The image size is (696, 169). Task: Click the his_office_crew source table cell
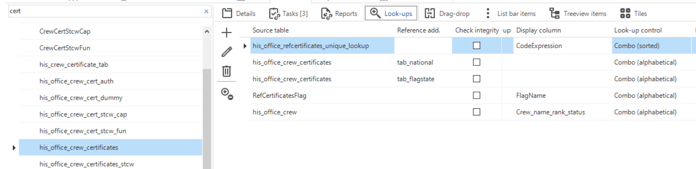pyautogui.click(x=322, y=112)
